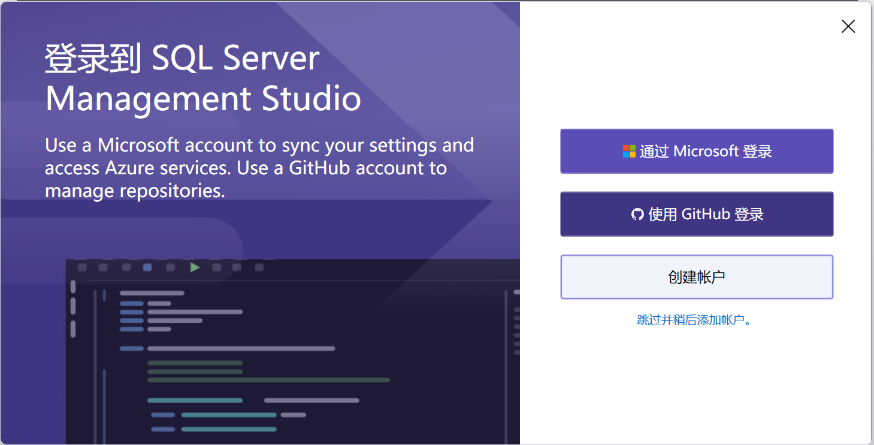874x445 pixels.
Task: Sign in using the 使用 GitHub 登录 button
Action: point(697,214)
